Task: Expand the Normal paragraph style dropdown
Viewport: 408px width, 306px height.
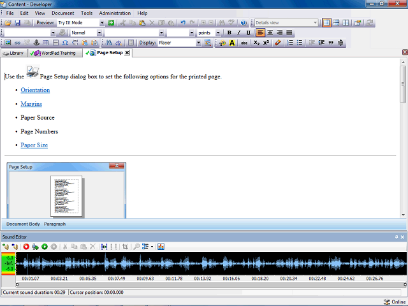Action: pyautogui.click(x=99, y=33)
